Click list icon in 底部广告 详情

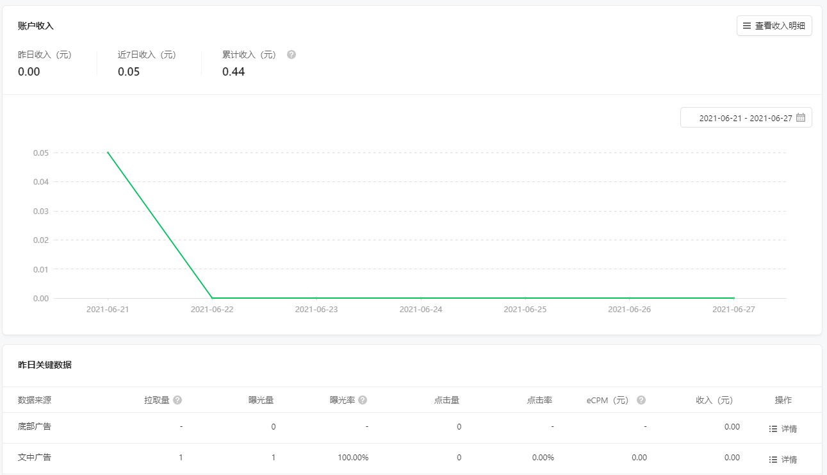click(x=773, y=429)
